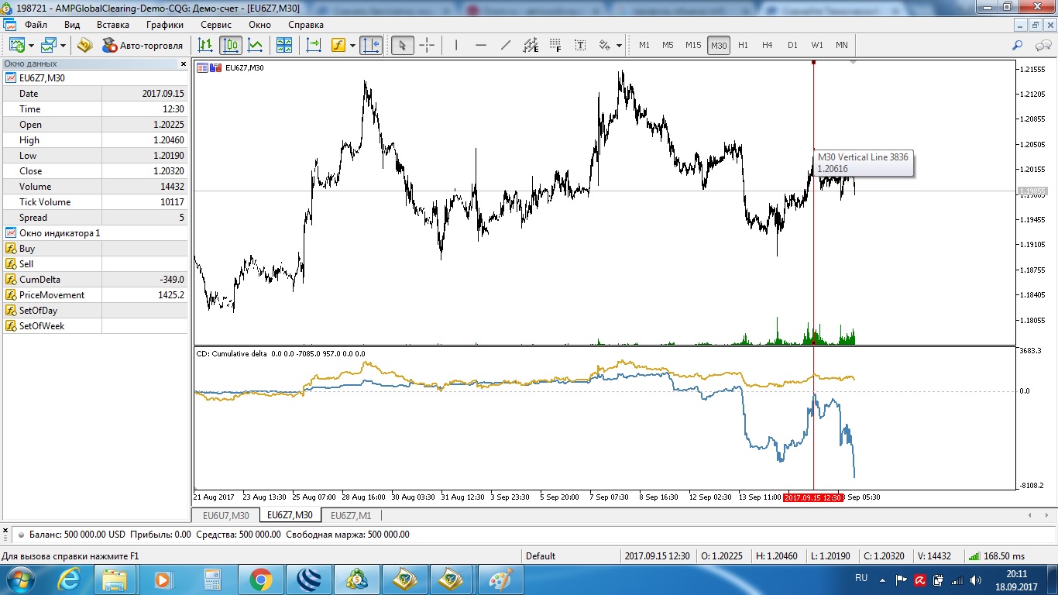Close the Окно данных panel
Image resolution: width=1058 pixels, height=595 pixels.
click(x=184, y=64)
